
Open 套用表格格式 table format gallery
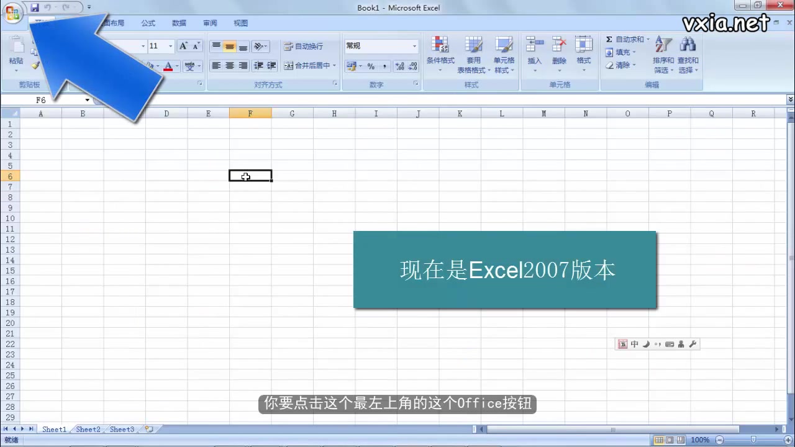coord(474,54)
